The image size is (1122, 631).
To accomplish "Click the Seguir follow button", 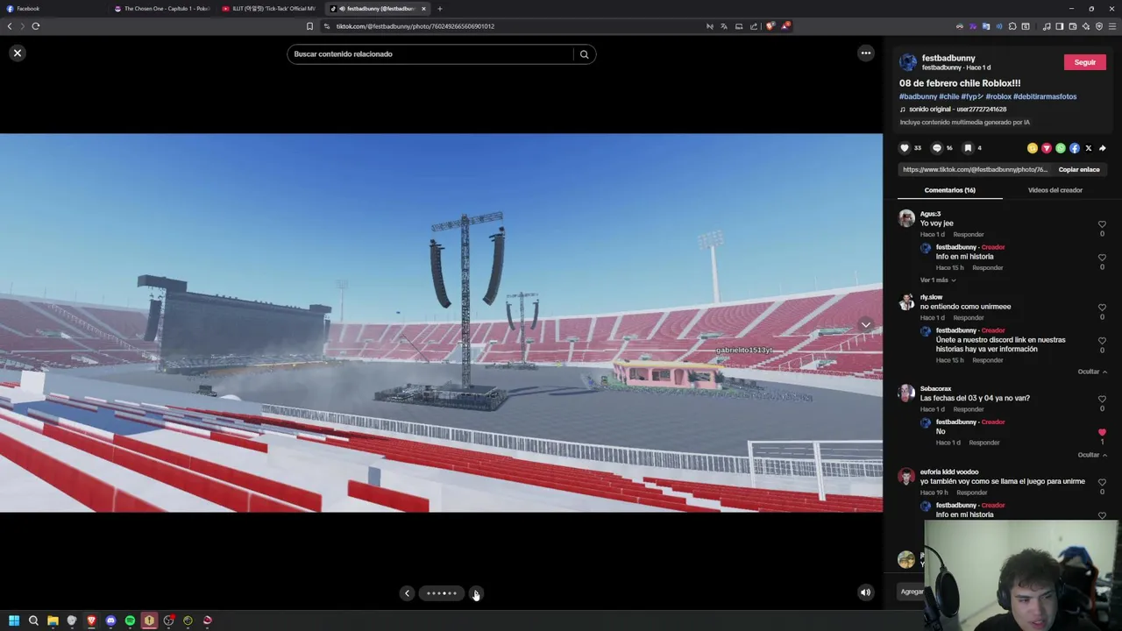I will [1084, 62].
